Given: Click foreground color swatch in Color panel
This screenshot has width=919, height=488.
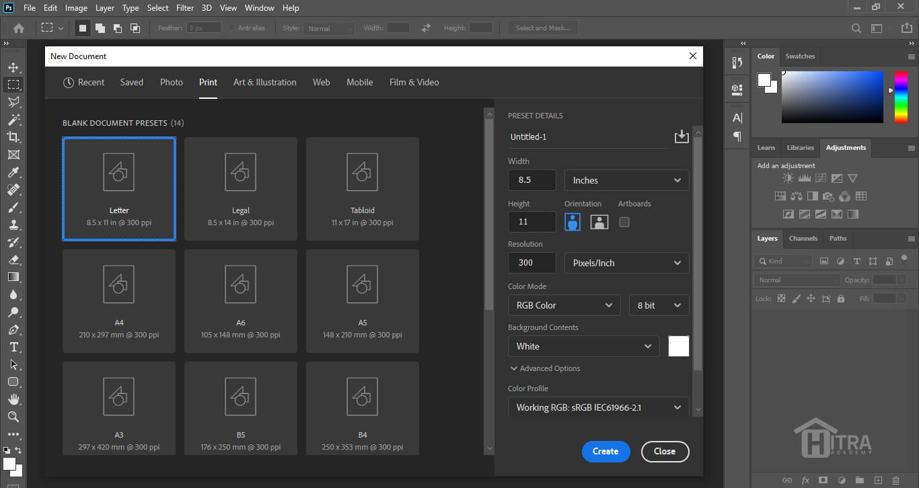Looking at the screenshot, I should point(764,80).
